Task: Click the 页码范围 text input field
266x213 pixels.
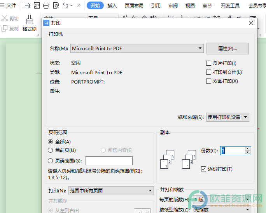Action: (109, 161)
